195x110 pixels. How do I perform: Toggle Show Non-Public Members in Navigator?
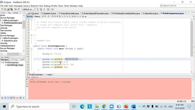pyautogui.click(x=11, y=98)
